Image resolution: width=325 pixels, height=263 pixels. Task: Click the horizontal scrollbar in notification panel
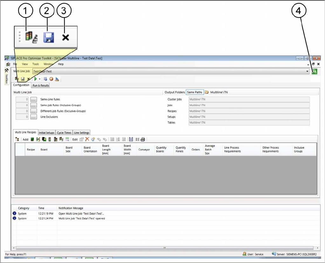click(x=164, y=248)
